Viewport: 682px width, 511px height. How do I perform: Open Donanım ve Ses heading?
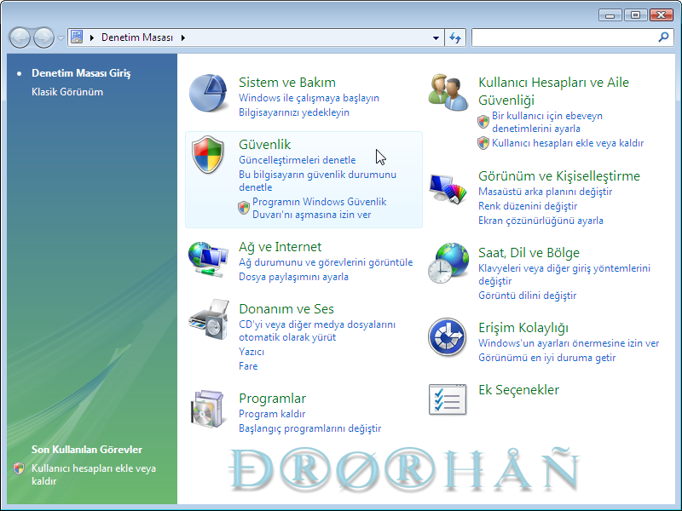point(286,309)
